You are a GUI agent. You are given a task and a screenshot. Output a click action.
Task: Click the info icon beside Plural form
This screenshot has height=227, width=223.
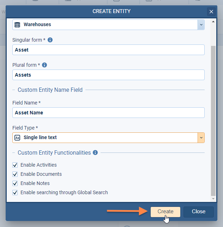pyautogui.click(x=44, y=65)
